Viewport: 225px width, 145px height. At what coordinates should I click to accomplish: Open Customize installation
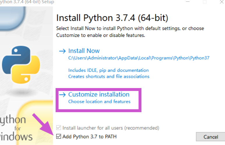pos(99,94)
